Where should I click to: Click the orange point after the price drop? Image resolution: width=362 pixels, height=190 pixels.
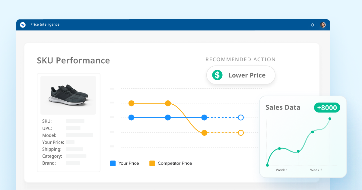click(x=204, y=133)
